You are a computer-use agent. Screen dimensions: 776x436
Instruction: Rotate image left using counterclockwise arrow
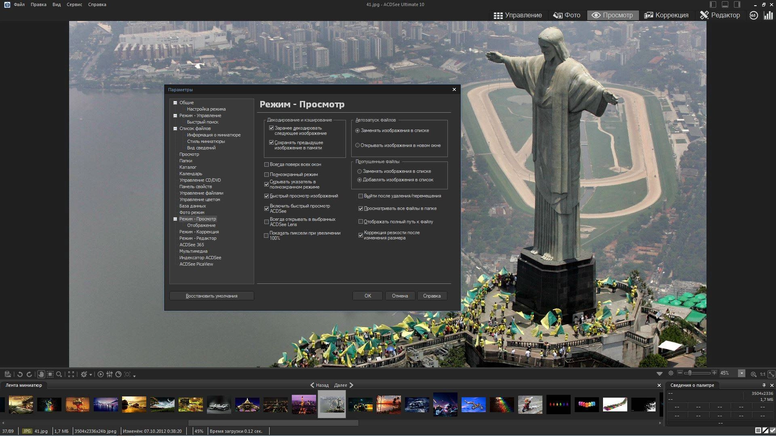(20, 374)
